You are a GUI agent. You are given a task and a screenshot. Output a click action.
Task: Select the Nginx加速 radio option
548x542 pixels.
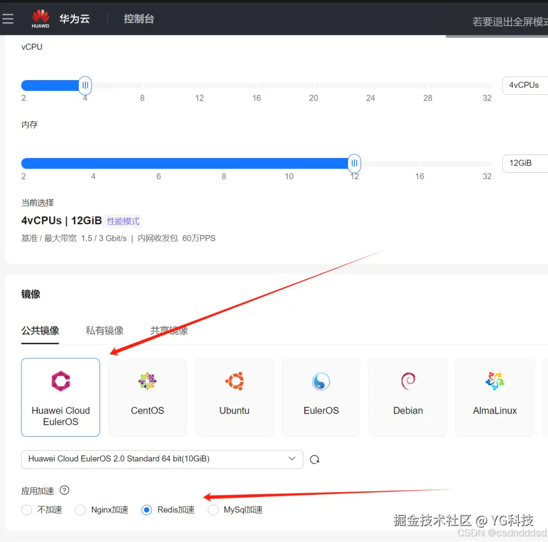tap(80, 510)
